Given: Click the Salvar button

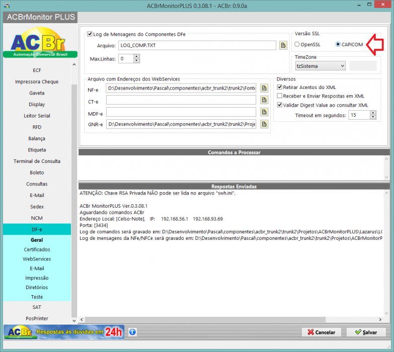Looking at the screenshot, I should [x=366, y=332].
